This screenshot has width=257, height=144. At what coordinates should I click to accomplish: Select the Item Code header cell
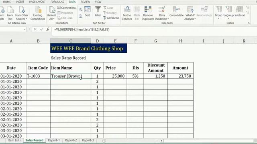(x=38, y=68)
